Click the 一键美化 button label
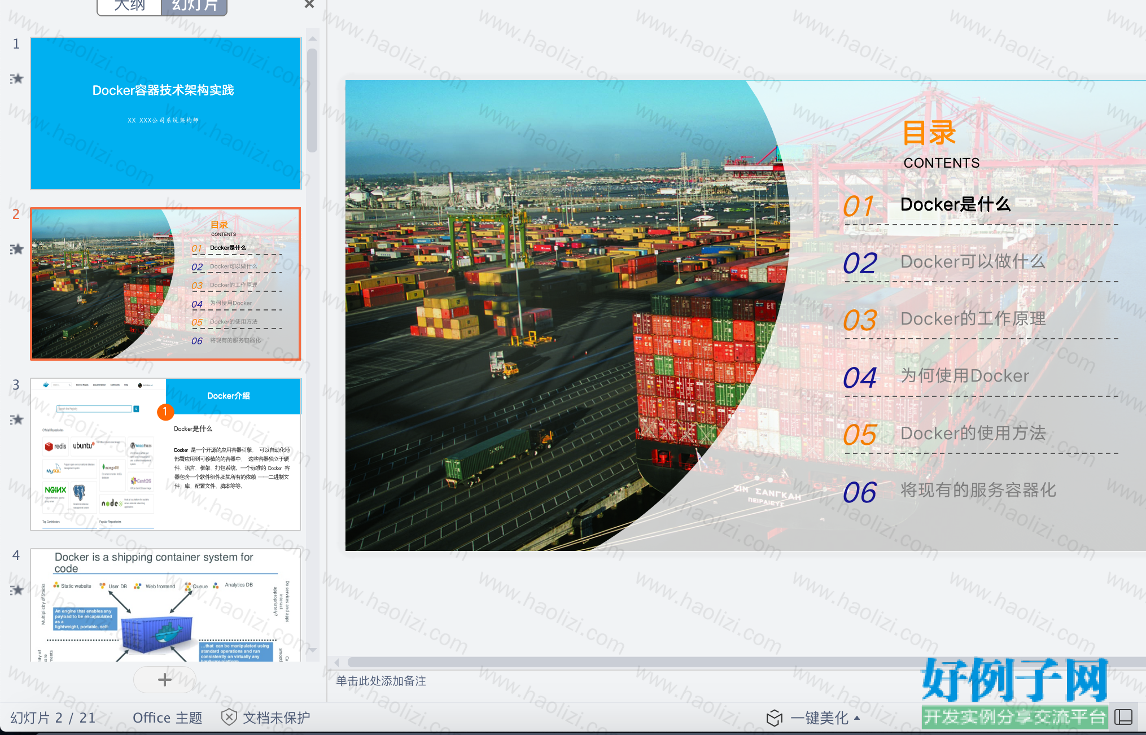Viewport: 1146px width, 735px height. click(819, 718)
